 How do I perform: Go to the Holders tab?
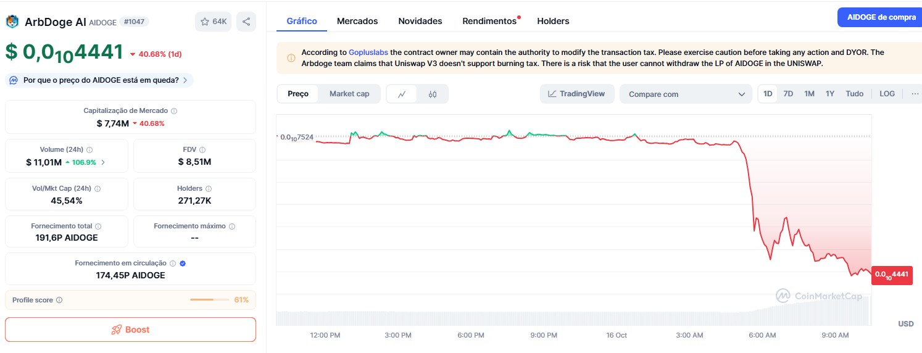(x=553, y=21)
